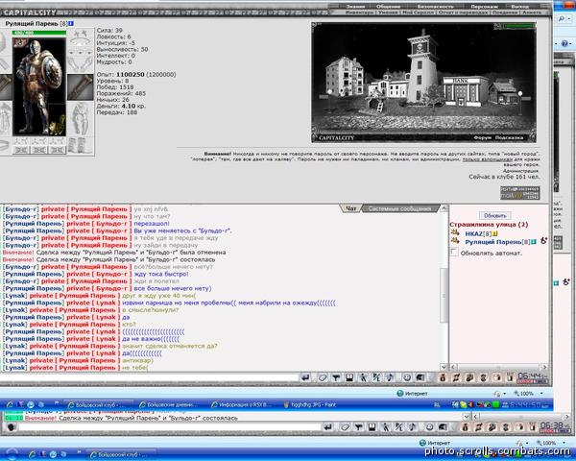
Task: Switch to the Информация о RSX taskbar window
Action: click(241, 404)
